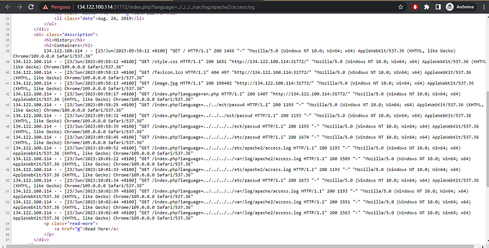
Task: Click the log entry requesting /image.jpg
Action: point(243,86)
